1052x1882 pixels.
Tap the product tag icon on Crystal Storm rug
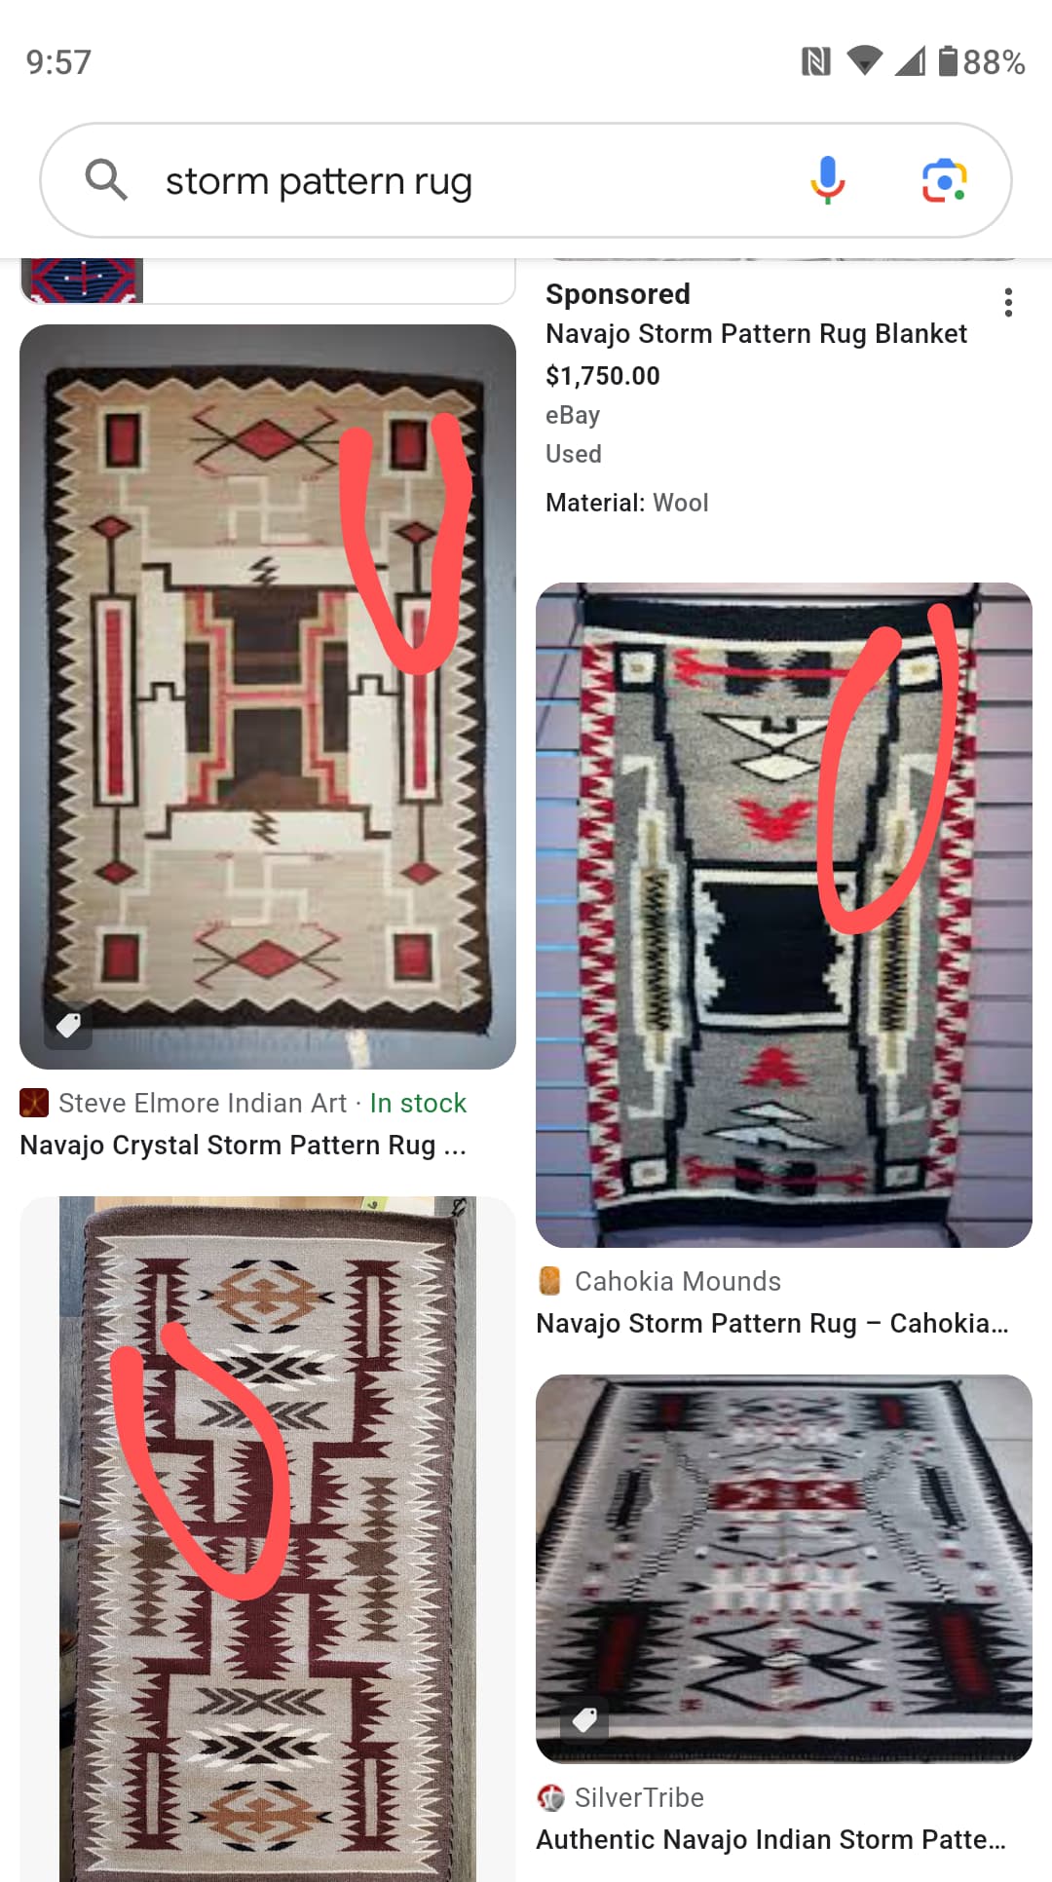(x=68, y=1025)
